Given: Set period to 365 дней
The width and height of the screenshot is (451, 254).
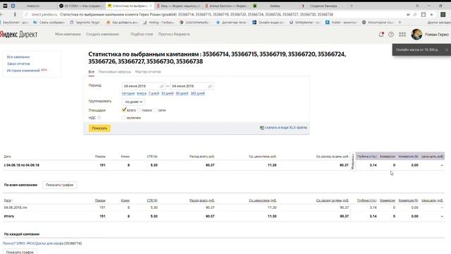Looking at the screenshot, I should (x=197, y=93).
